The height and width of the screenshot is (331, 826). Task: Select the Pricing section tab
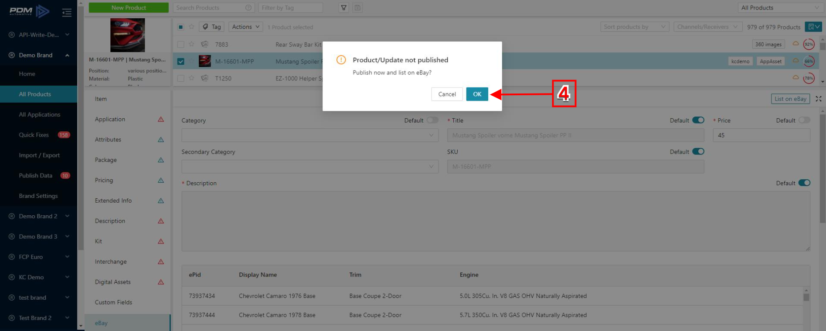104,180
